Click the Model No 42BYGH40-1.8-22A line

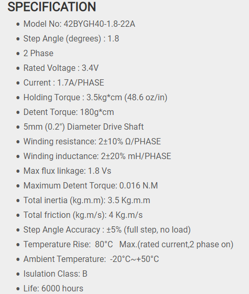coord(79,24)
